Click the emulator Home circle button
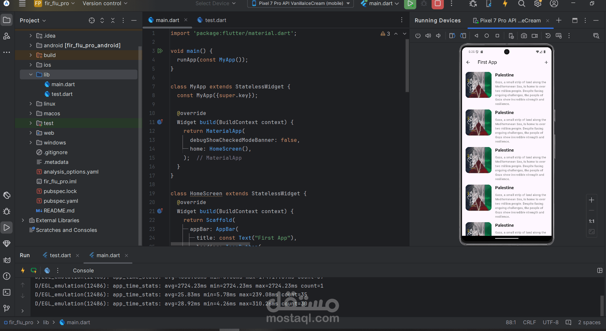This screenshot has height=331, width=606. 487,36
